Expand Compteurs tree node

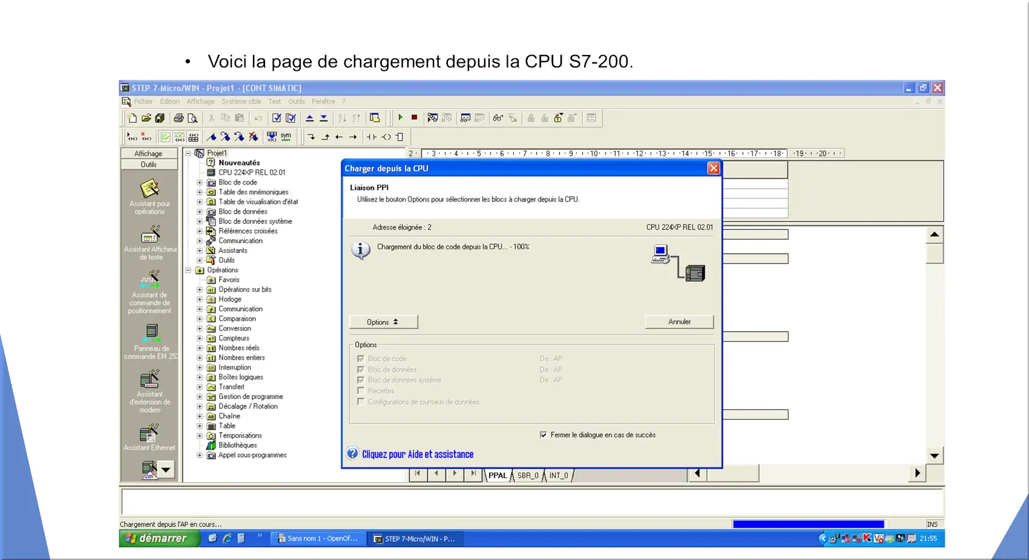pyautogui.click(x=200, y=338)
